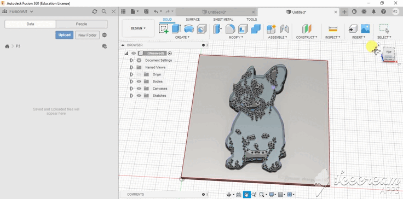The height and width of the screenshot is (199, 403).
Task: Click the Insert Canvas image icon
Action: (x=365, y=29)
